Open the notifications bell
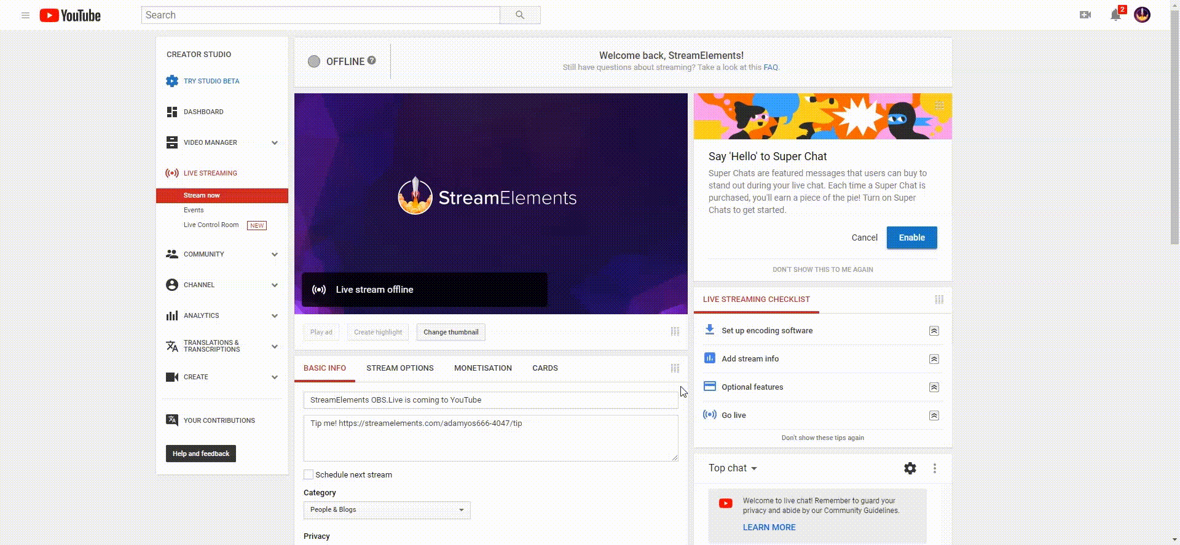 point(1115,15)
